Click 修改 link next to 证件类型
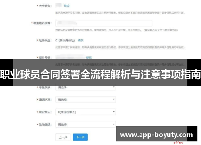Image resolution: width=201 pixels, height=145 pixels. click(x=80, y=40)
